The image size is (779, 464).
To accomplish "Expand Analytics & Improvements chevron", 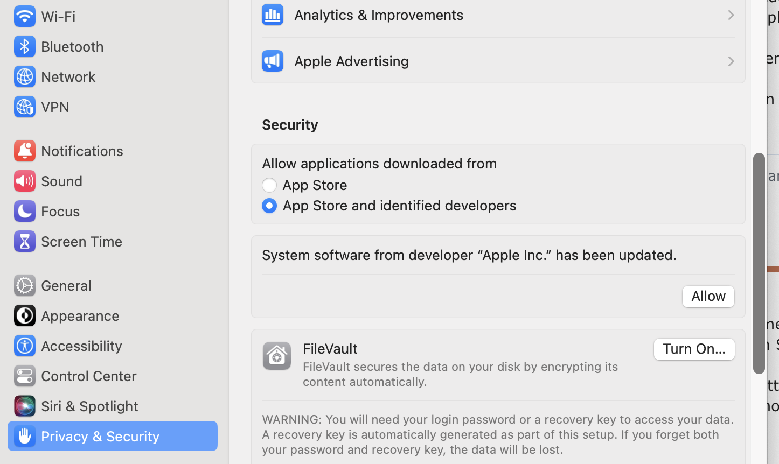I will coord(731,15).
